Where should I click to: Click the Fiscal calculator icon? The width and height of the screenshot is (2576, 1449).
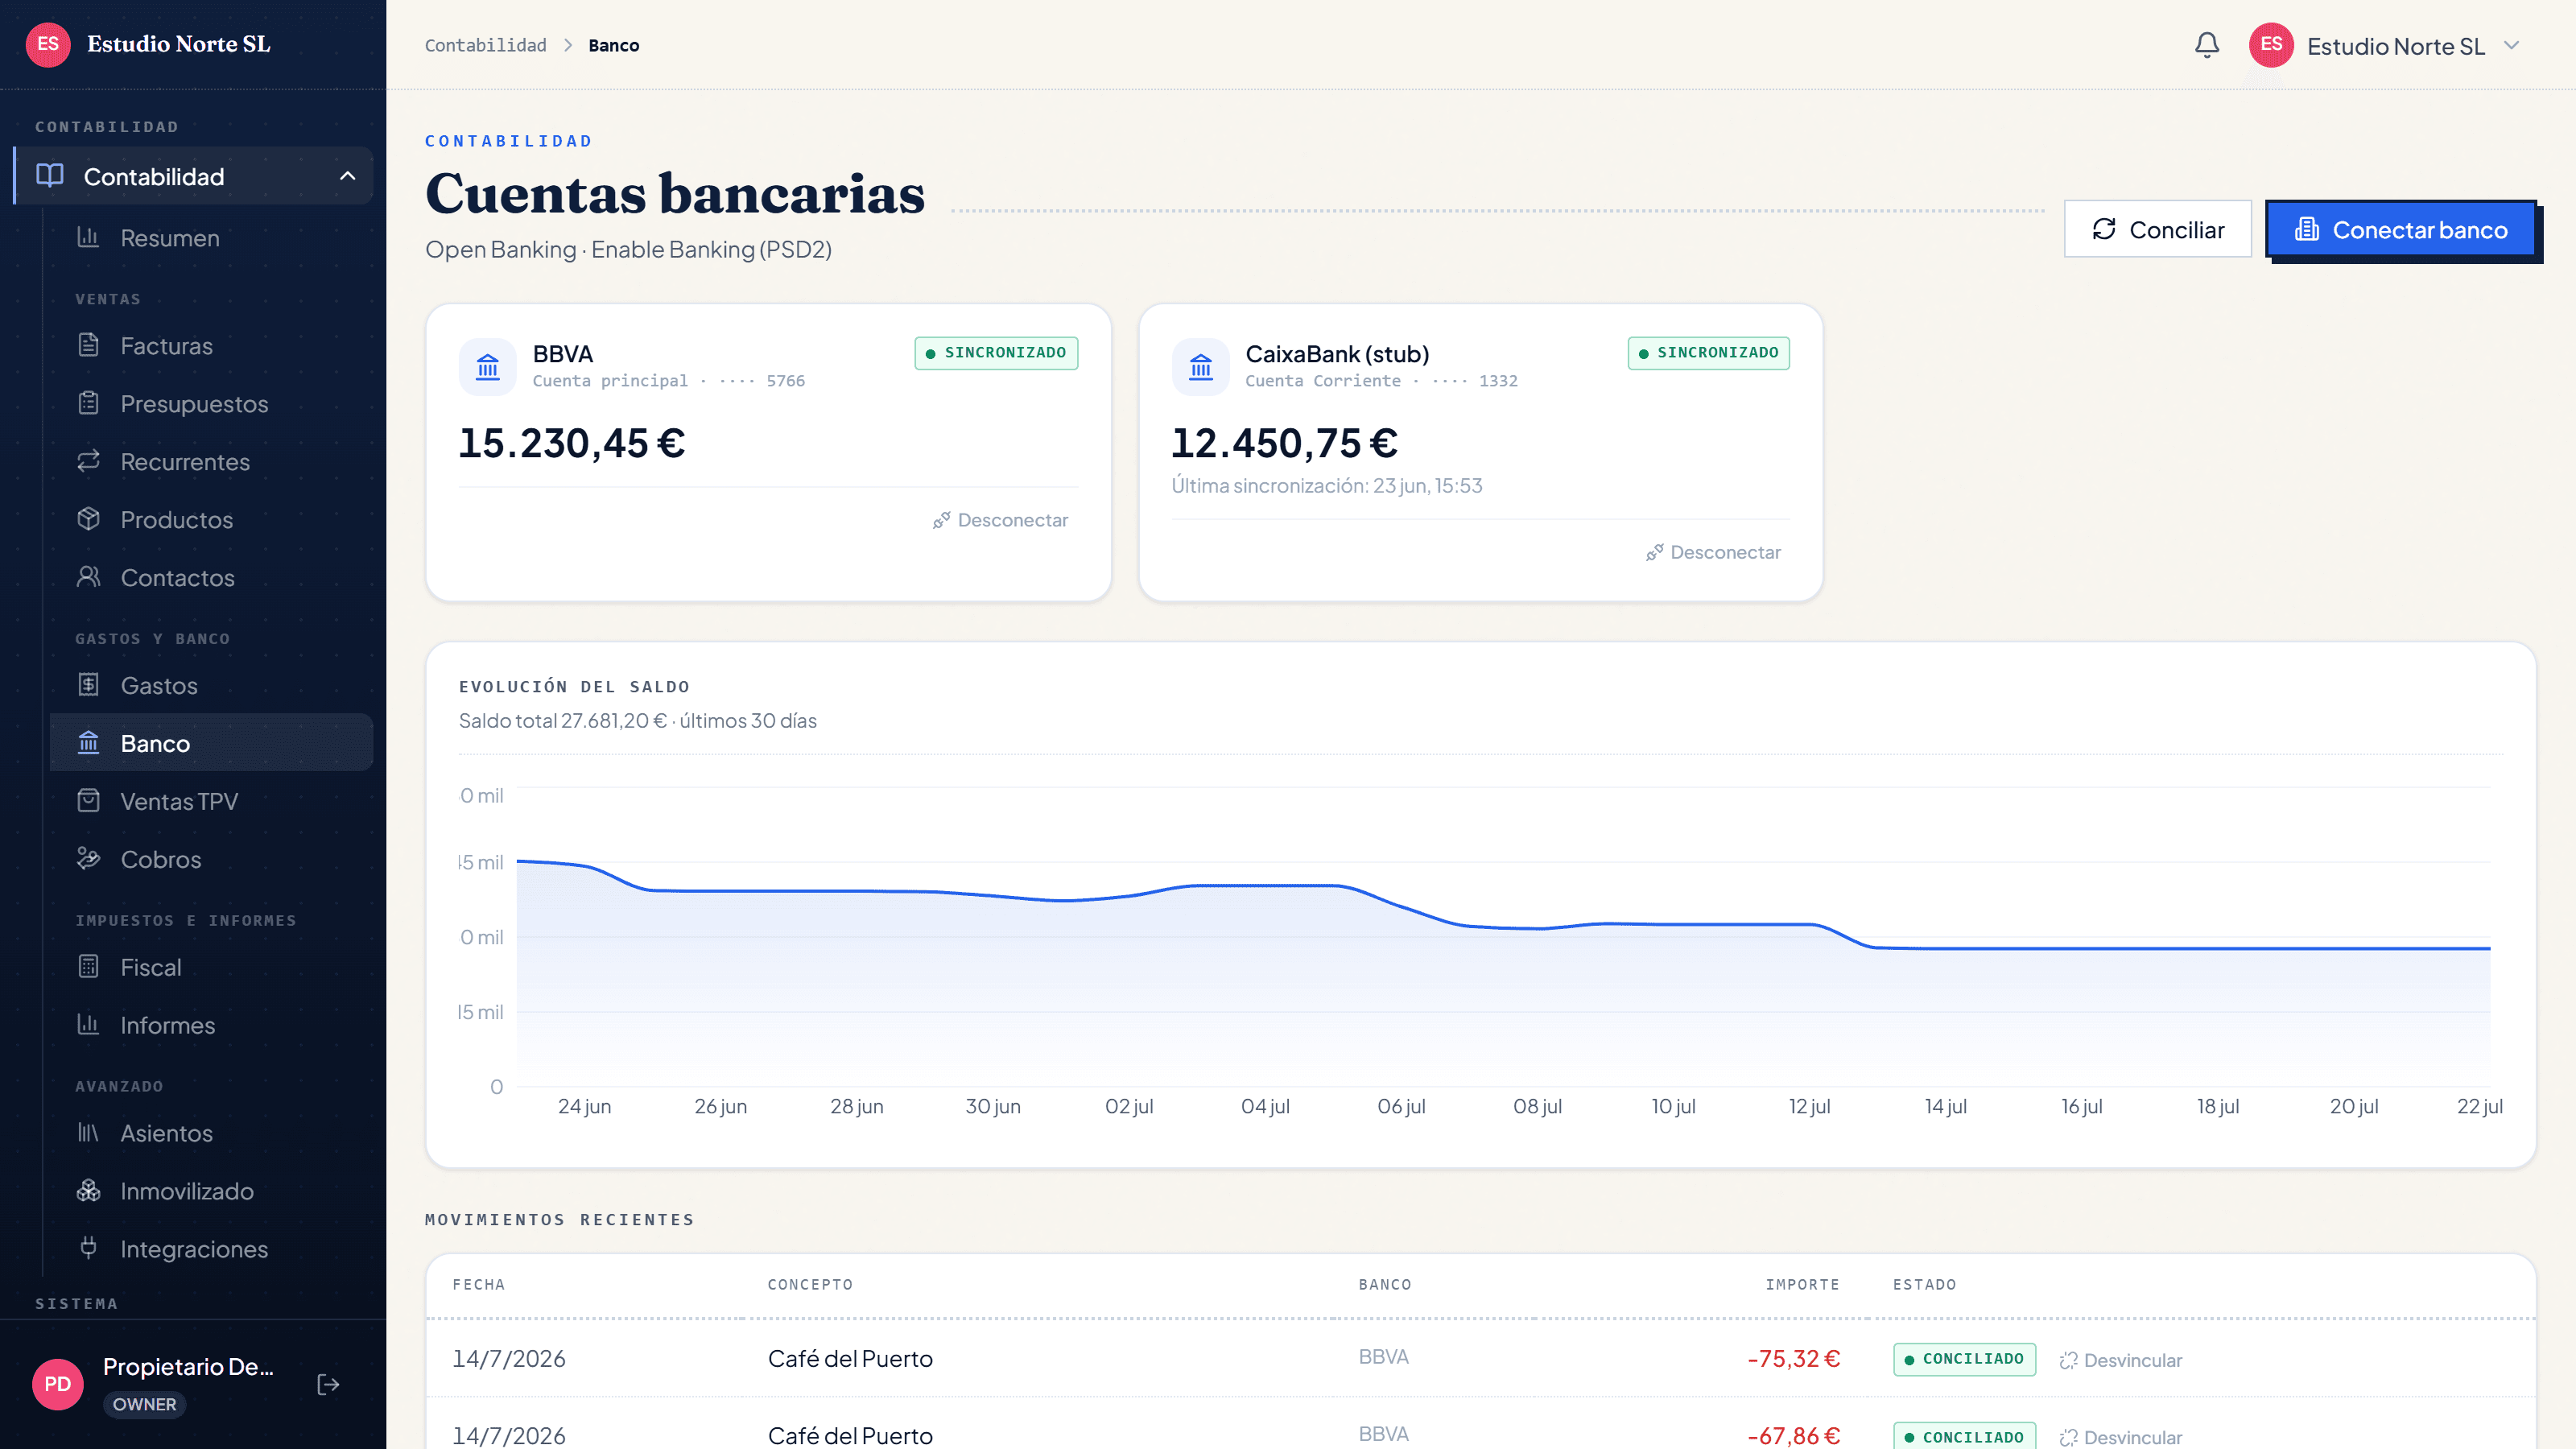[88, 967]
